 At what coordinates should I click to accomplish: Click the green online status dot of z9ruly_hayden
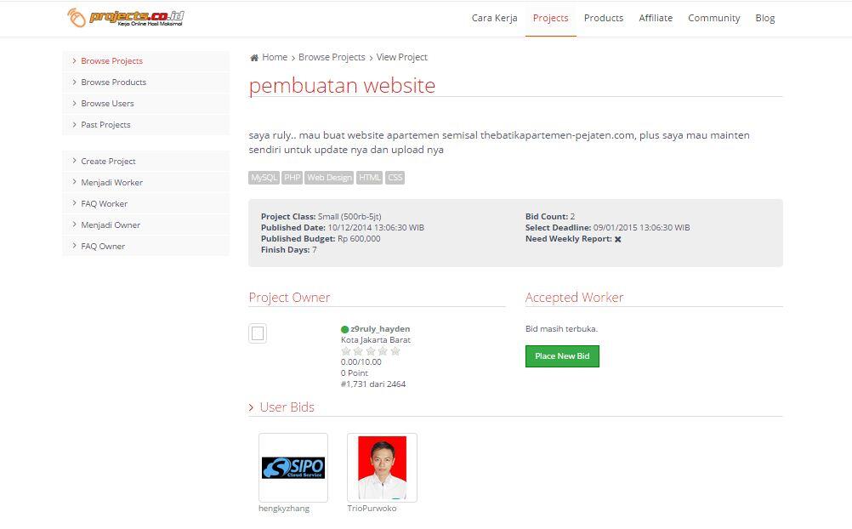[344, 329]
